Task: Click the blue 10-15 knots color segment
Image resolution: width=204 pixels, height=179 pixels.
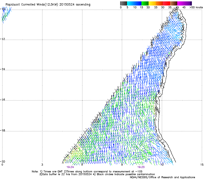Action: click(x=138, y=3)
